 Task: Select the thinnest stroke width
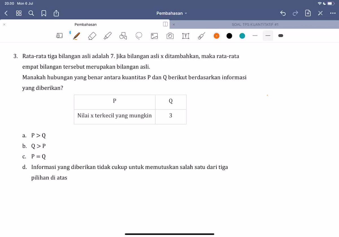click(x=255, y=36)
